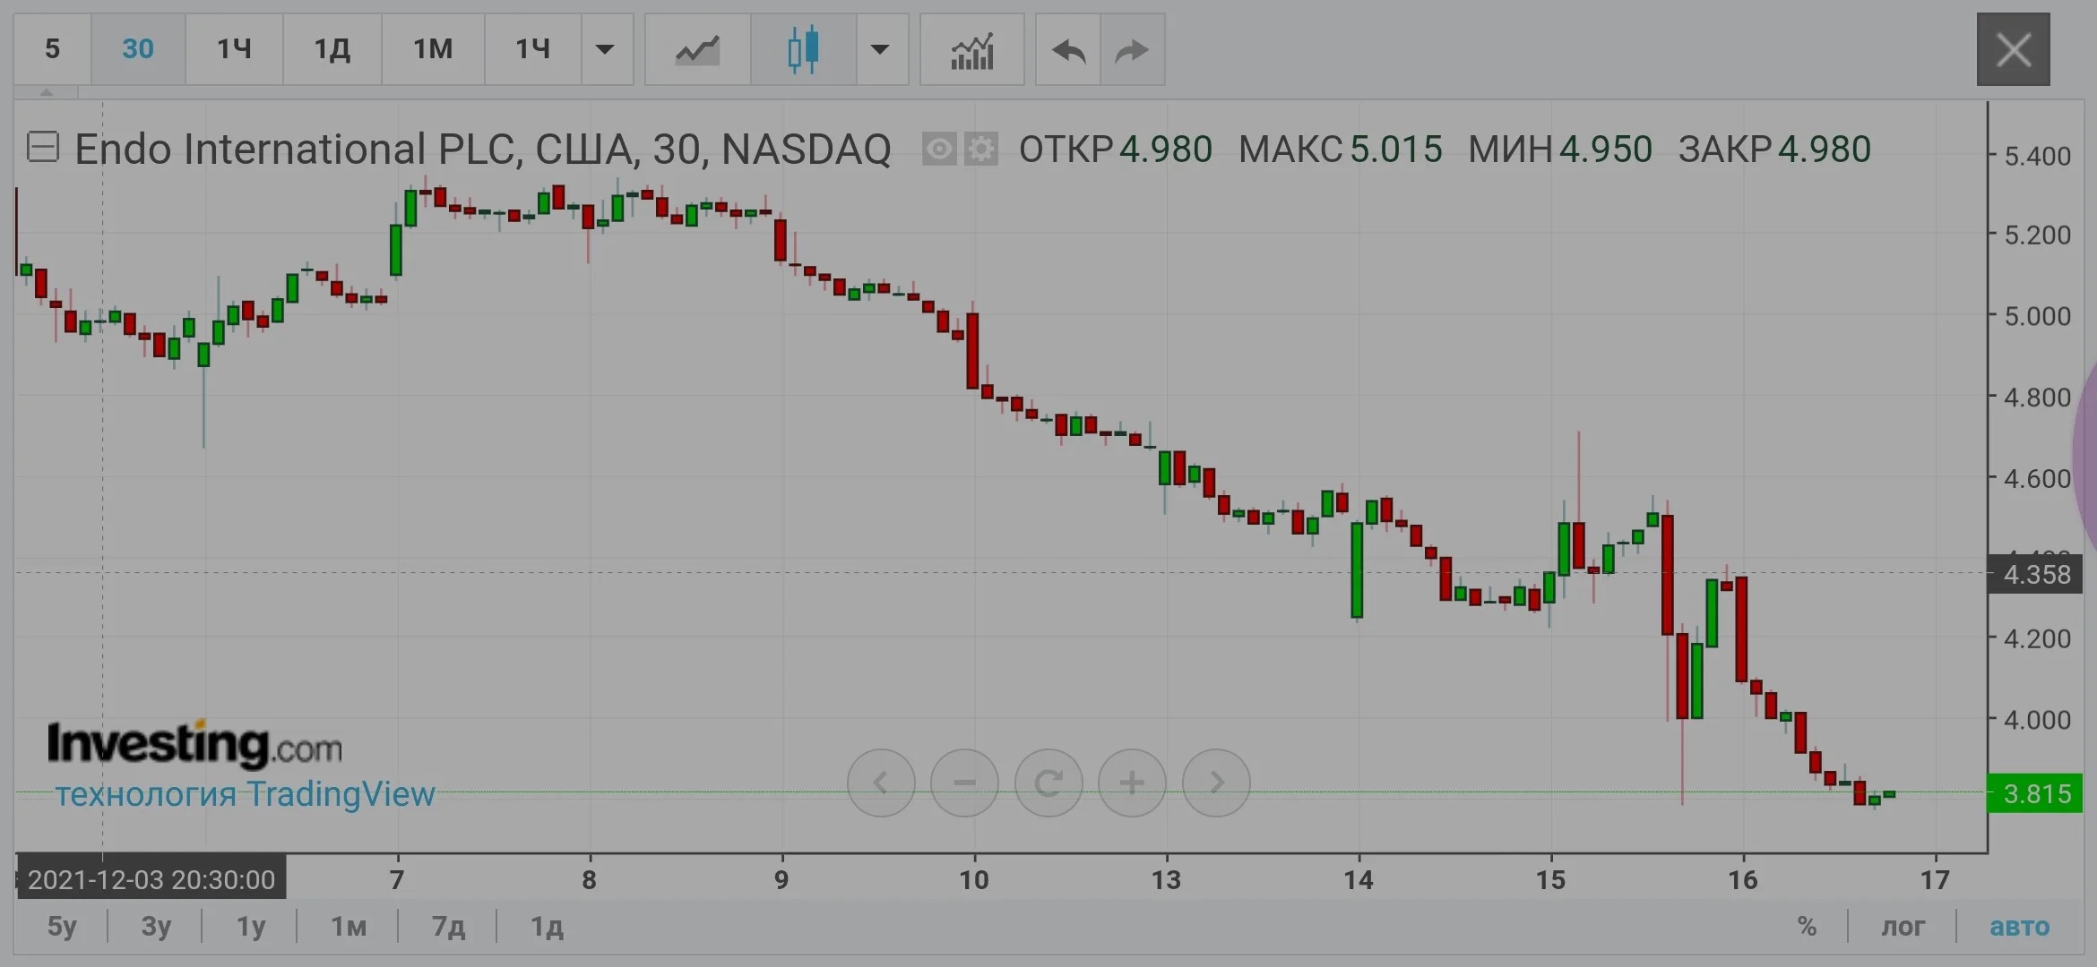Click the Endo International PLC title
This screenshot has width=2097, height=967.
pos(482,149)
